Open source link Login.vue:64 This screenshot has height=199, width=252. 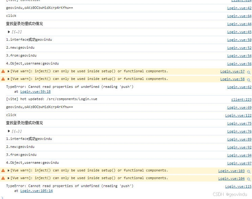point(239,16)
